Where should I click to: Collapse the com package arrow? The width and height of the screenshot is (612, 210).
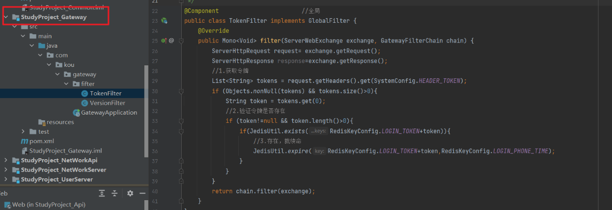(x=40, y=55)
